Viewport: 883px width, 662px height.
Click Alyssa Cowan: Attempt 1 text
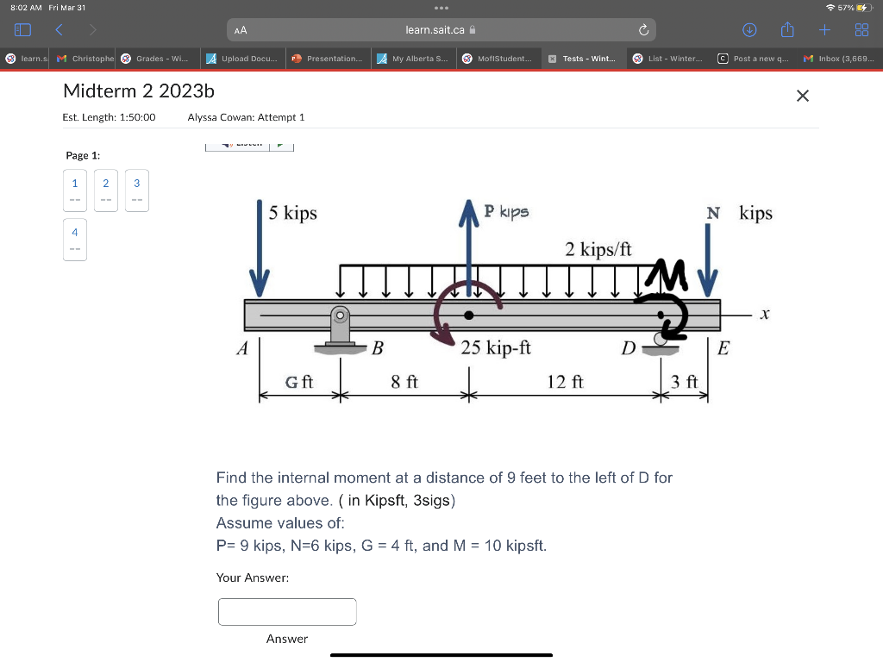pos(246,117)
